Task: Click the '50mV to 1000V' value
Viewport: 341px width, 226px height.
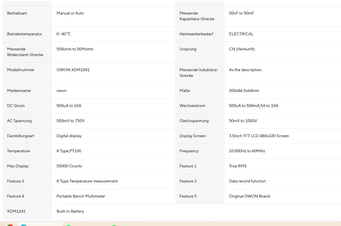Action: point(243,121)
